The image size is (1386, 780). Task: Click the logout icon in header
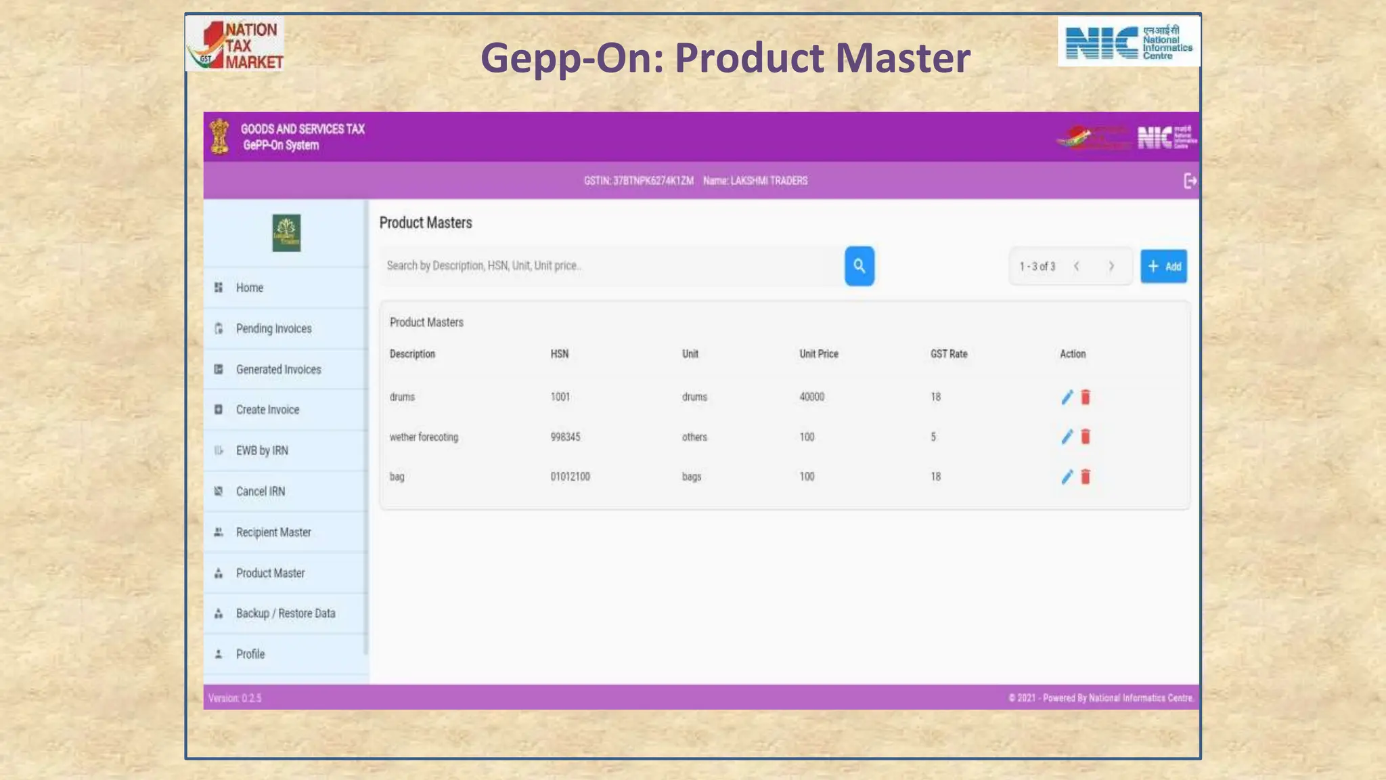point(1190,181)
